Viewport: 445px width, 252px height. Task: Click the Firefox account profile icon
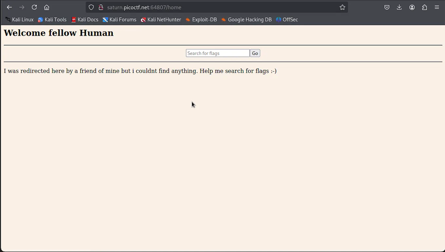(412, 7)
